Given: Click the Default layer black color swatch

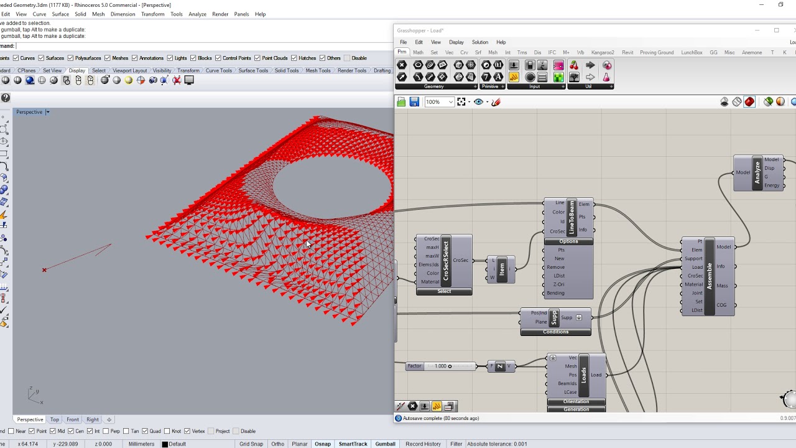Looking at the screenshot, I should tap(165, 444).
